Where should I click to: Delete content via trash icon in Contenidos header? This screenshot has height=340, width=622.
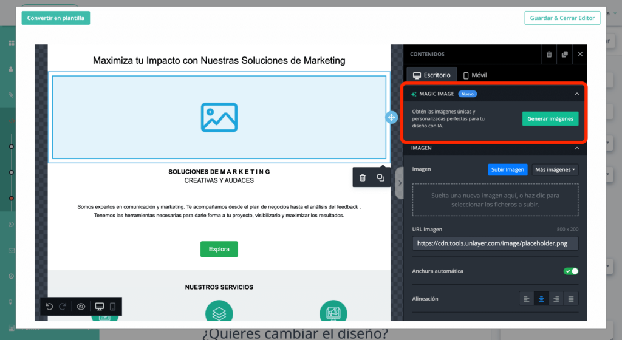click(549, 54)
